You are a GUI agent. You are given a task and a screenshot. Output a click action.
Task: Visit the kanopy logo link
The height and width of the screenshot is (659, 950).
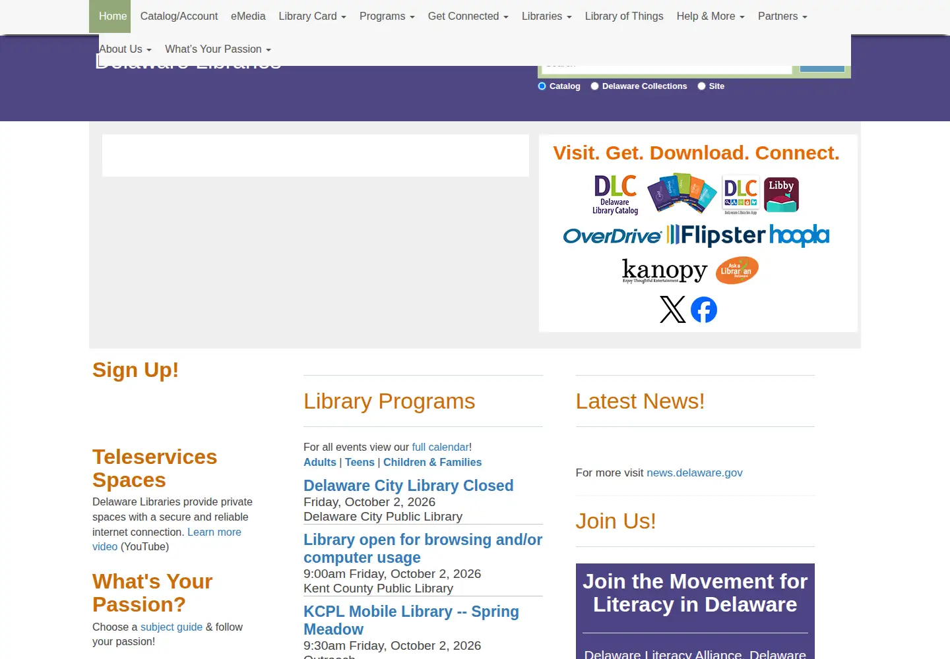(x=664, y=270)
